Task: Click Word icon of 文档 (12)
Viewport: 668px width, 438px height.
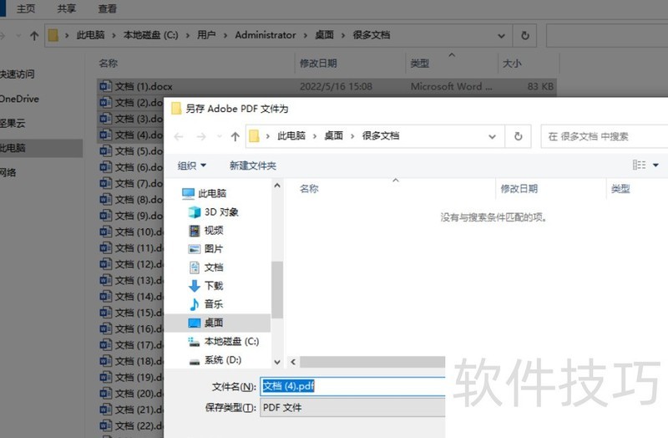Action: (105, 264)
